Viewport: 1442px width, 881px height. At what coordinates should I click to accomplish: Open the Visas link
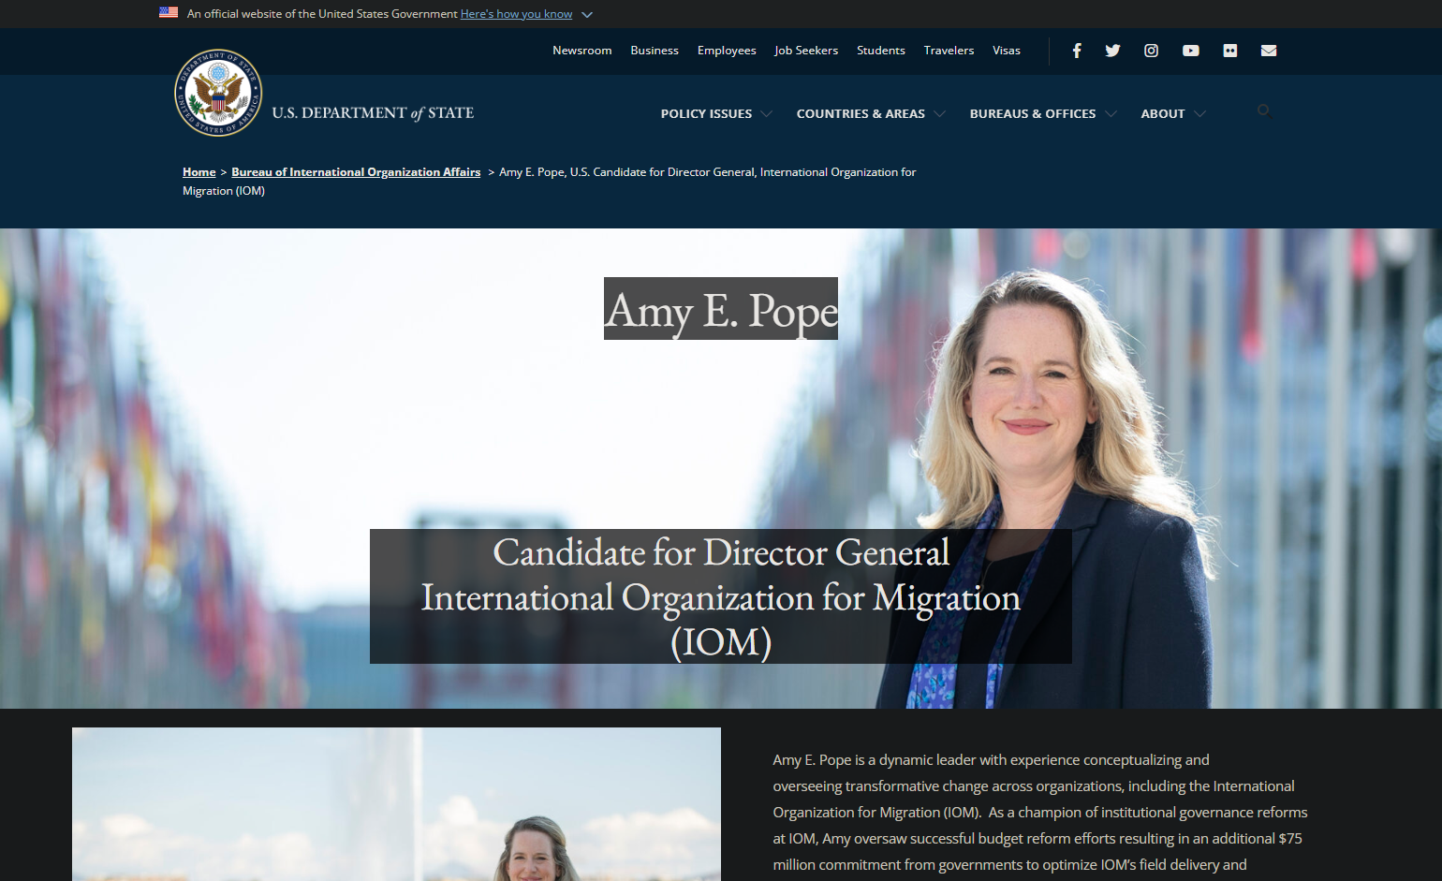(x=1007, y=51)
